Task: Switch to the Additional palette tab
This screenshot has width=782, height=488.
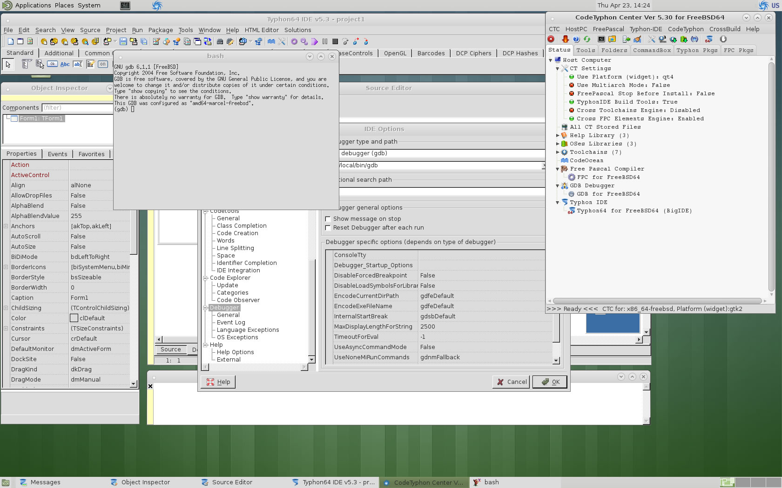Action: click(59, 53)
